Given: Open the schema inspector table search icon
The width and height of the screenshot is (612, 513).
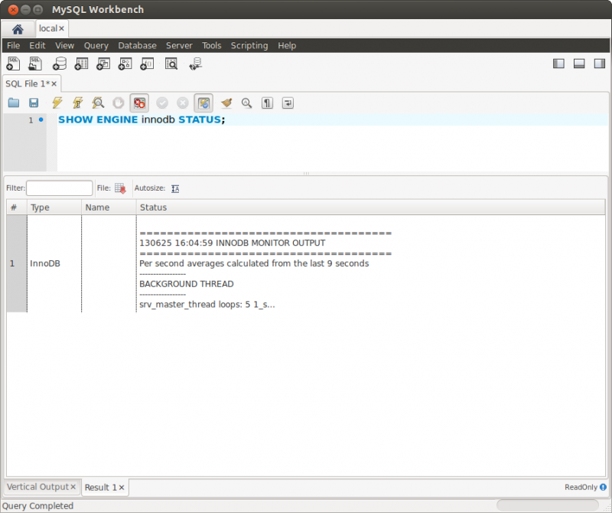Looking at the screenshot, I should coord(171,64).
